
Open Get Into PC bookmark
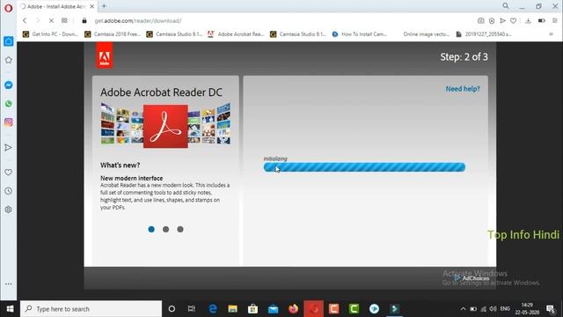(x=50, y=34)
